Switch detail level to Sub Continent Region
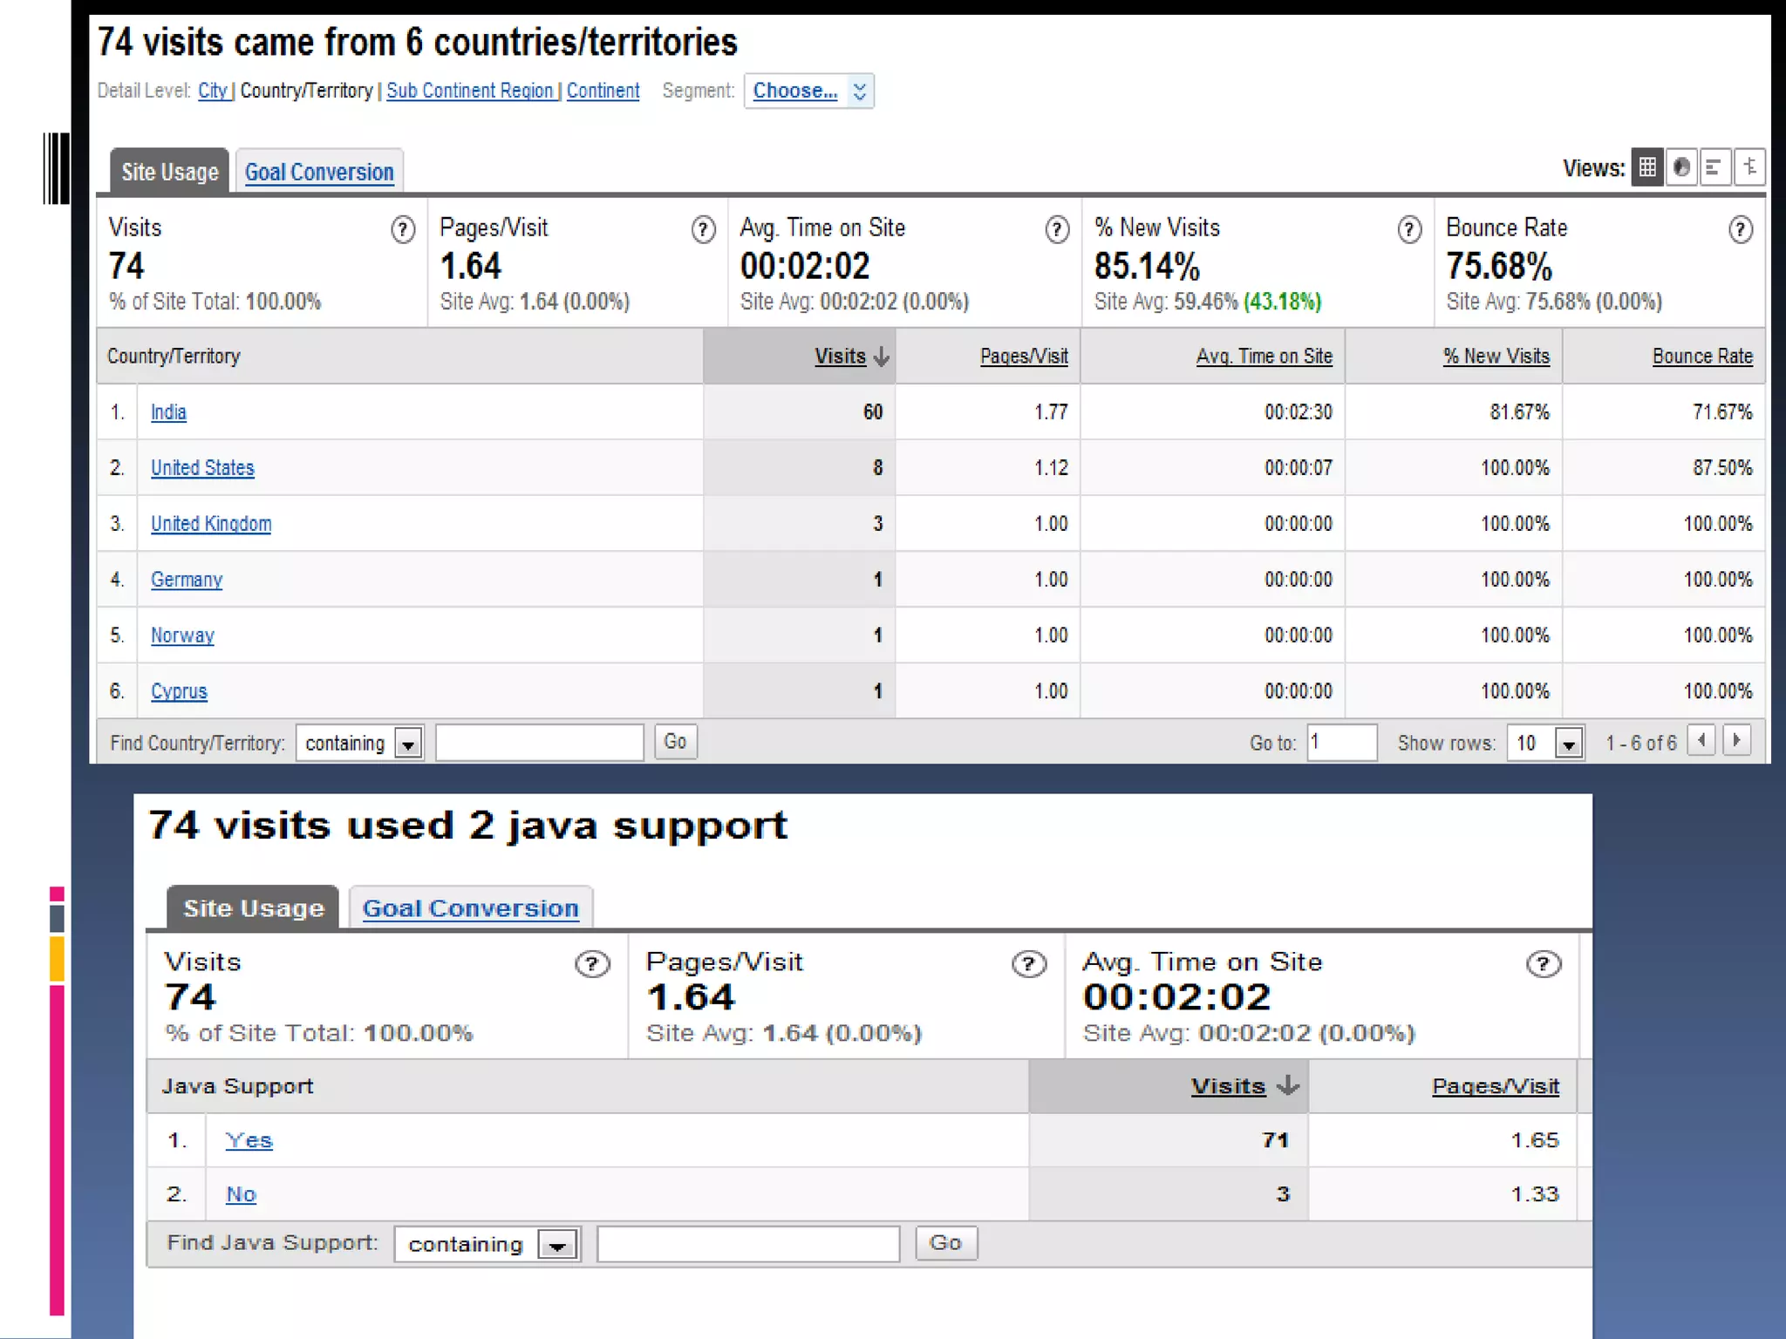This screenshot has width=1786, height=1339. pos(469,91)
